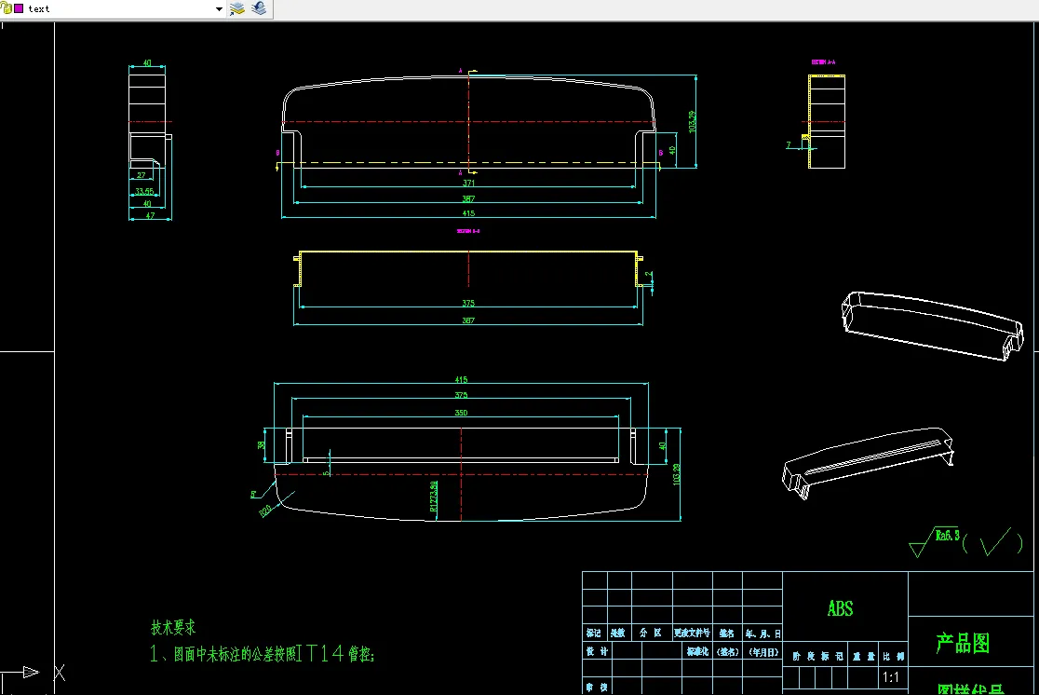
Task: Select the 7 dimension in section A-A
Action: (x=789, y=144)
